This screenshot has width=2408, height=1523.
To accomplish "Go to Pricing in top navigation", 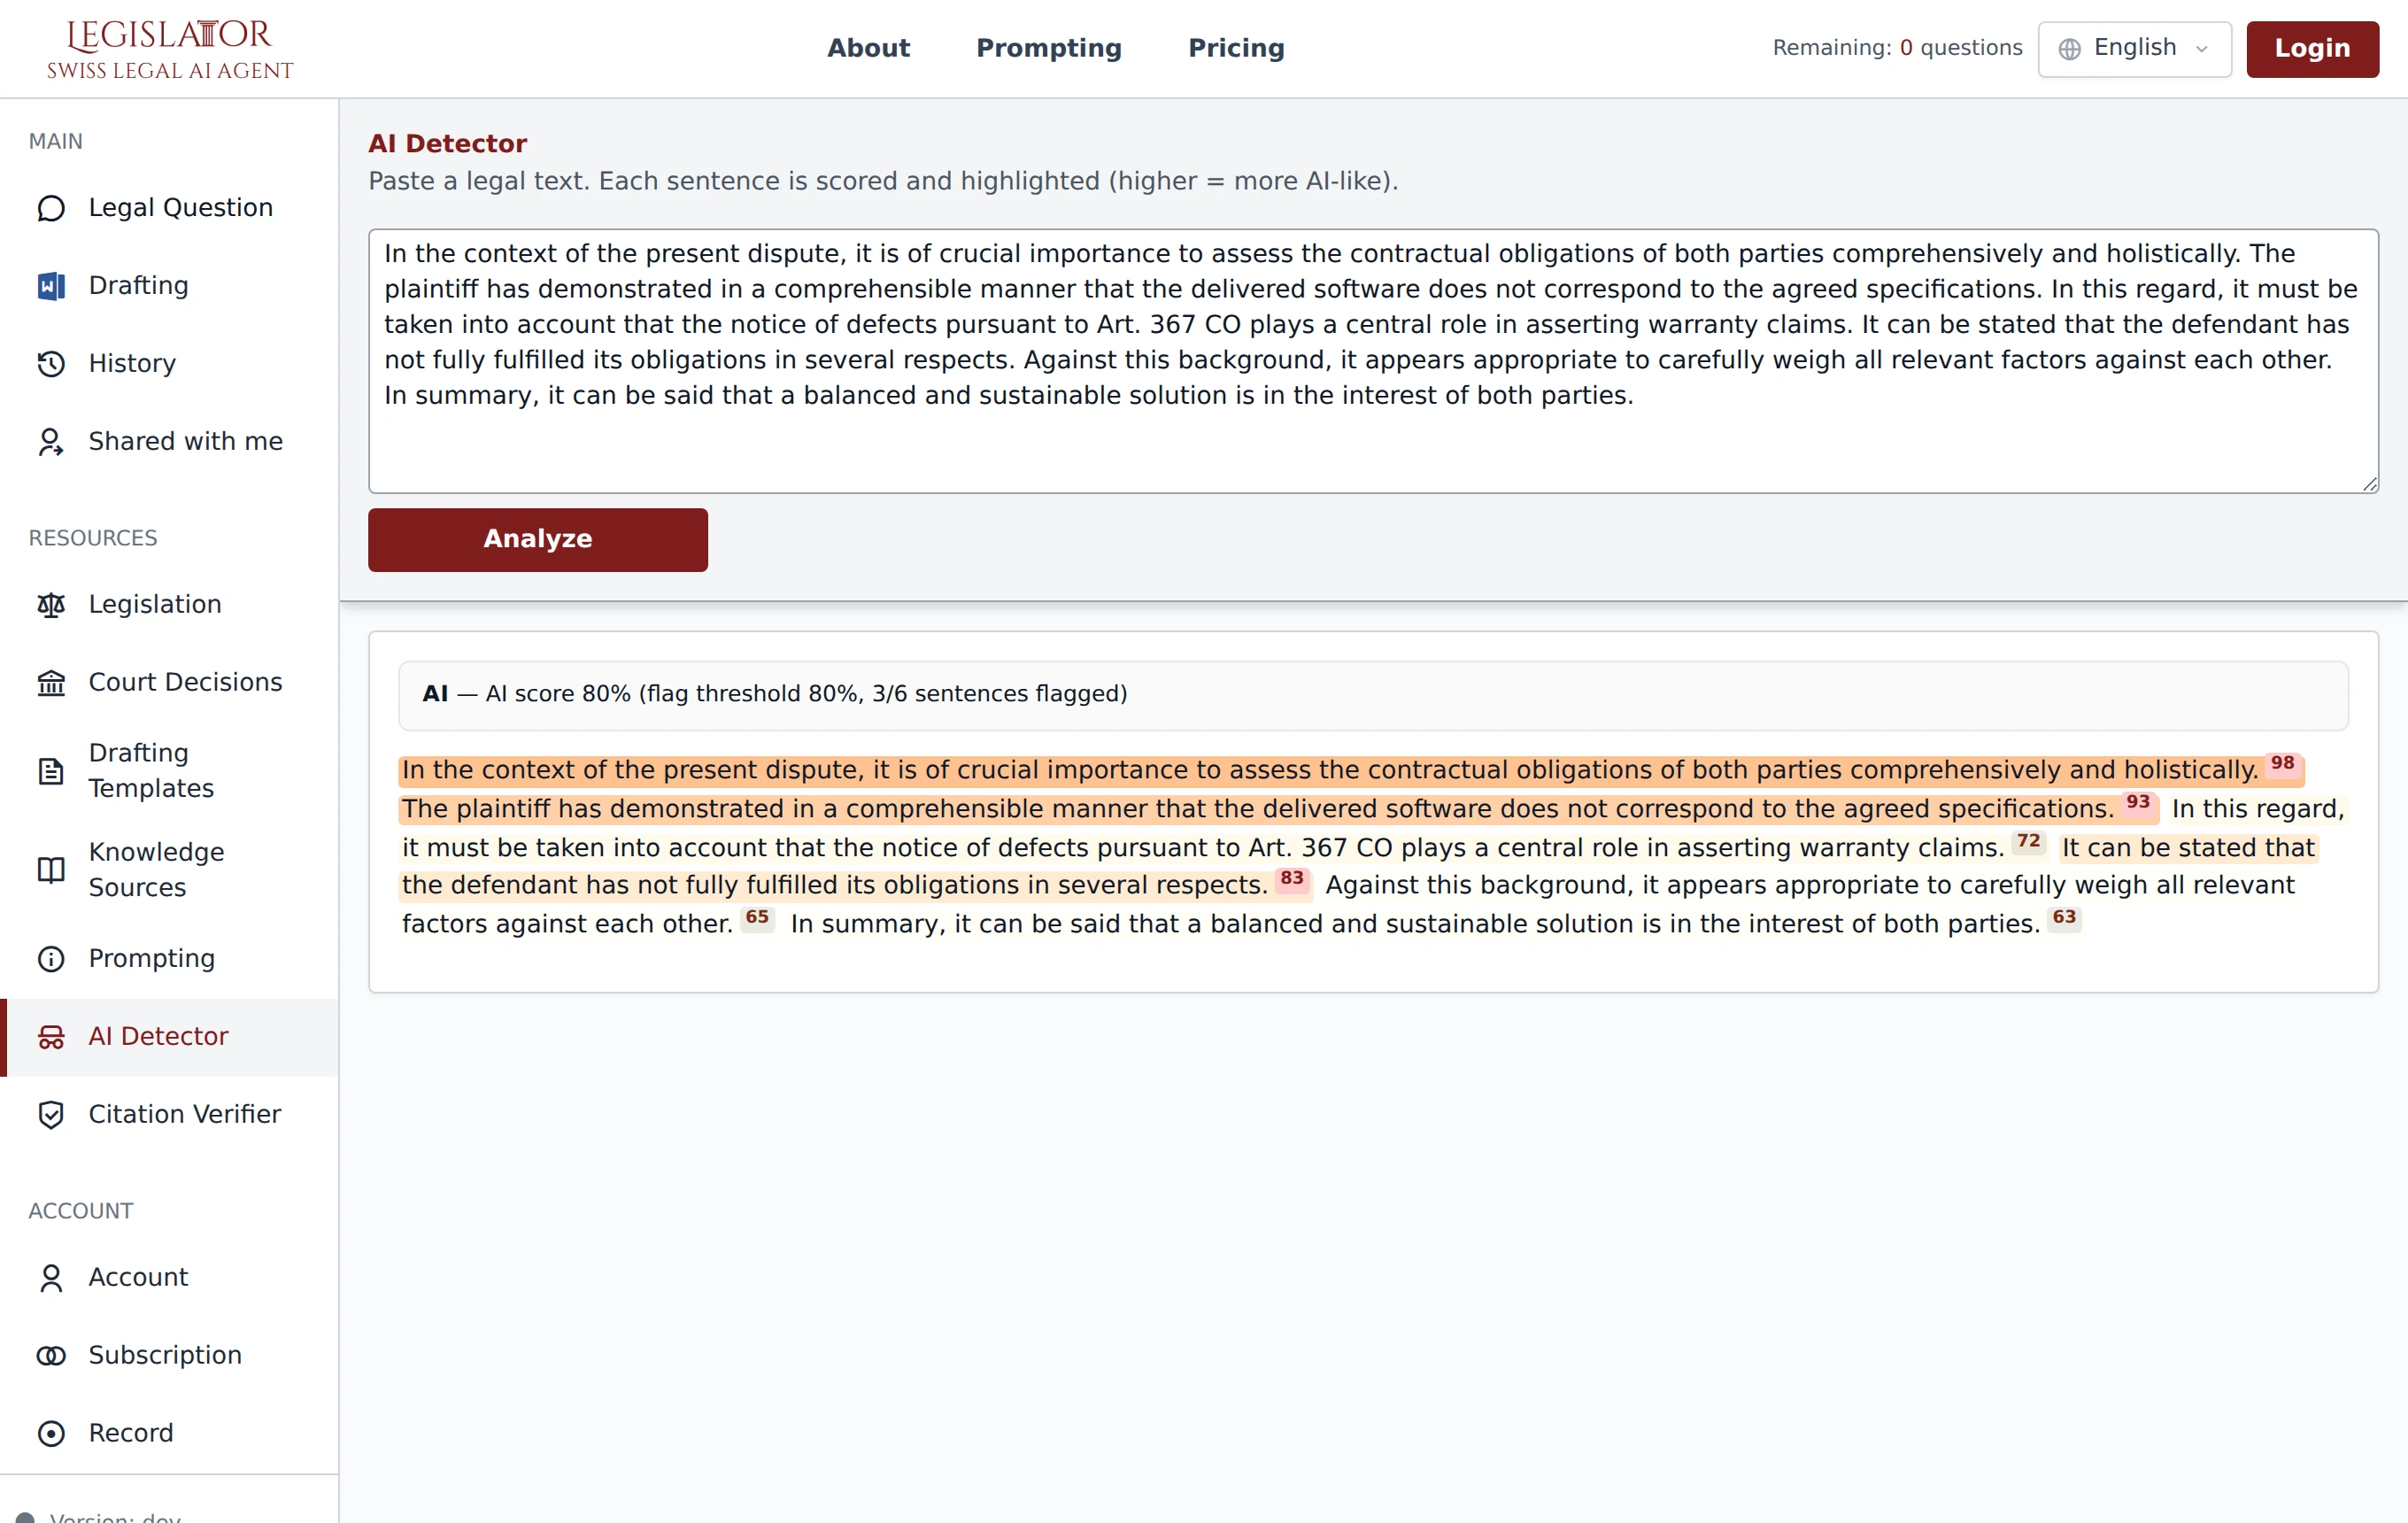I will pyautogui.click(x=1236, y=48).
